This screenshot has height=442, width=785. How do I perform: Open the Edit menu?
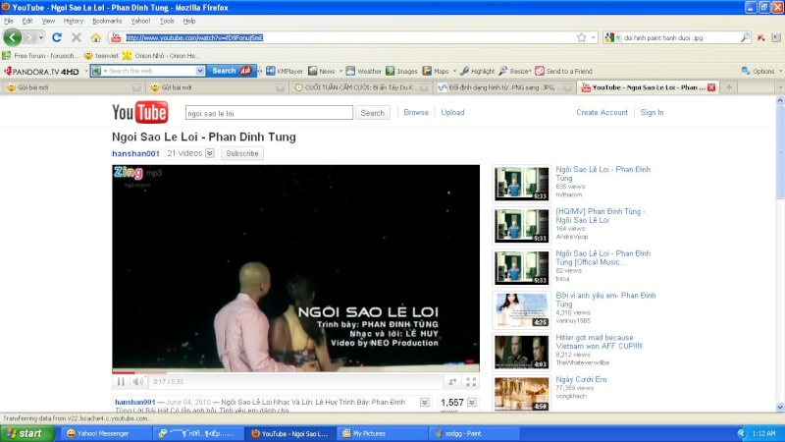coord(27,21)
